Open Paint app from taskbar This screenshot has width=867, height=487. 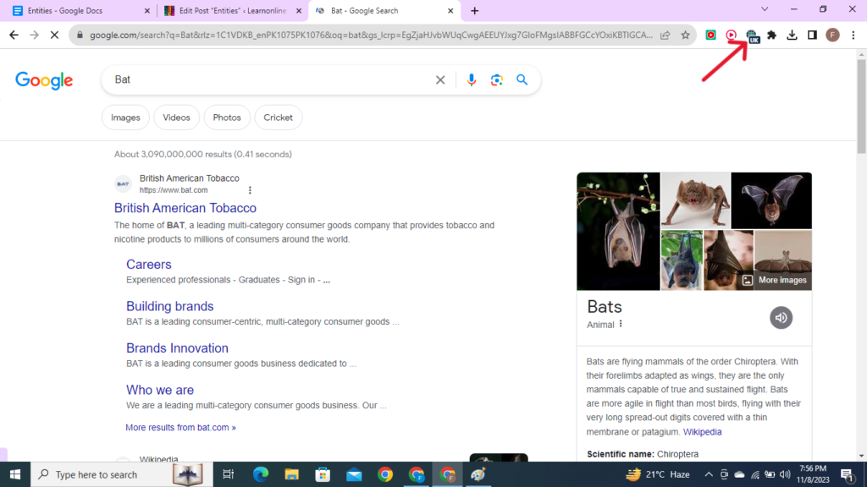pos(478,474)
